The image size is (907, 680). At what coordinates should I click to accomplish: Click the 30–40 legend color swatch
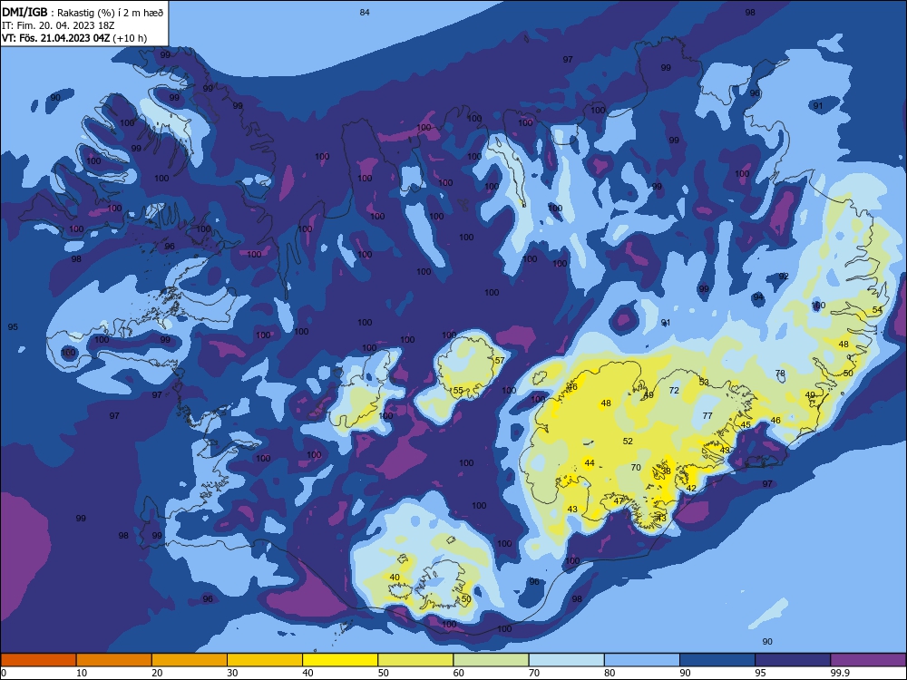[x=265, y=660]
